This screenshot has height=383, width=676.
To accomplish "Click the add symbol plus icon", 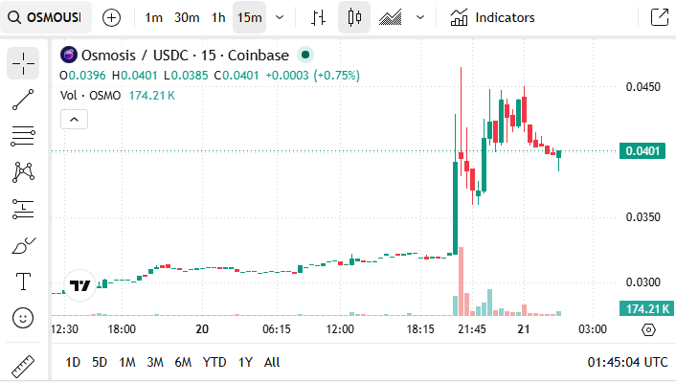I will 111,17.
